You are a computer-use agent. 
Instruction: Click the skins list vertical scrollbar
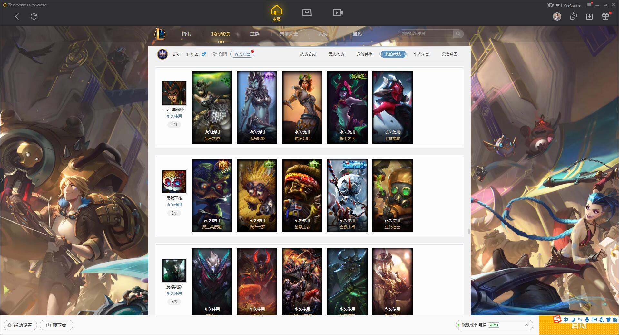(x=469, y=231)
